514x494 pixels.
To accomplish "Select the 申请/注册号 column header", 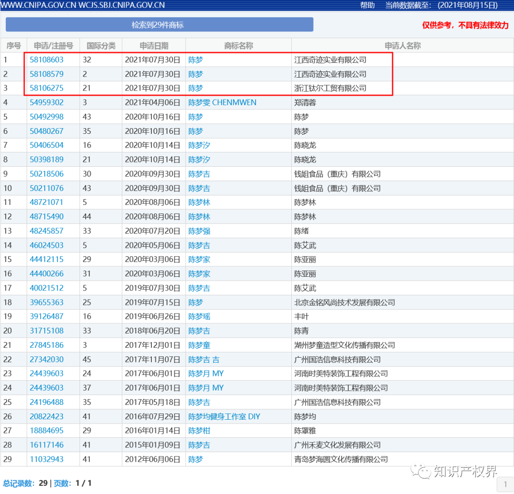I will [x=53, y=46].
